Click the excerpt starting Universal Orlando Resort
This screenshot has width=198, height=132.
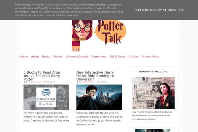coord(99,118)
